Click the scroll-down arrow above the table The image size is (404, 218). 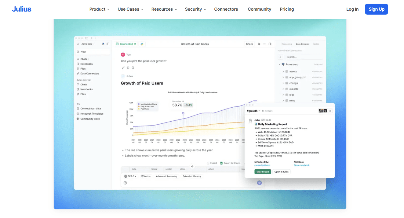pyautogui.click(x=192, y=166)
